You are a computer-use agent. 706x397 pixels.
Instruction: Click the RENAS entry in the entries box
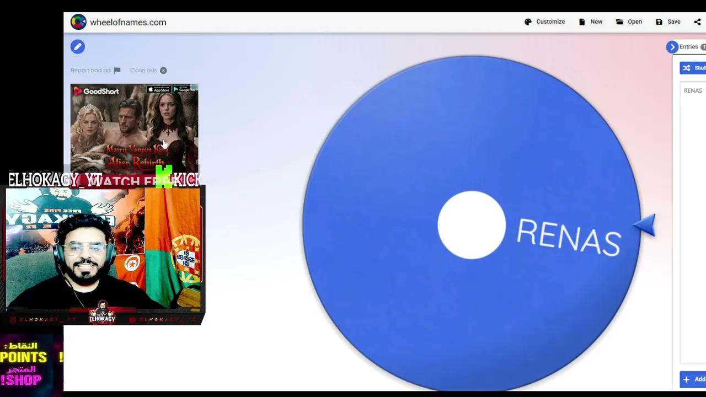point(693,90)
